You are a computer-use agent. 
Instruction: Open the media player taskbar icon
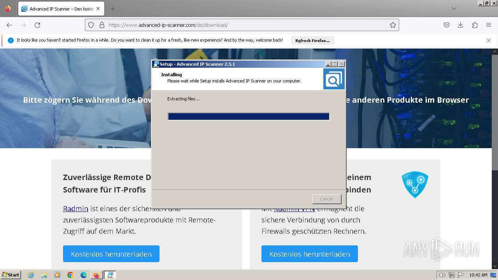tap(57, 275)
